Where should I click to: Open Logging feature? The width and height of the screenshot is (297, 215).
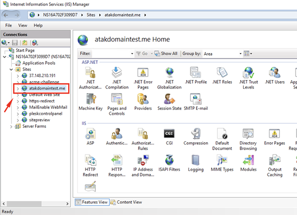196,163
